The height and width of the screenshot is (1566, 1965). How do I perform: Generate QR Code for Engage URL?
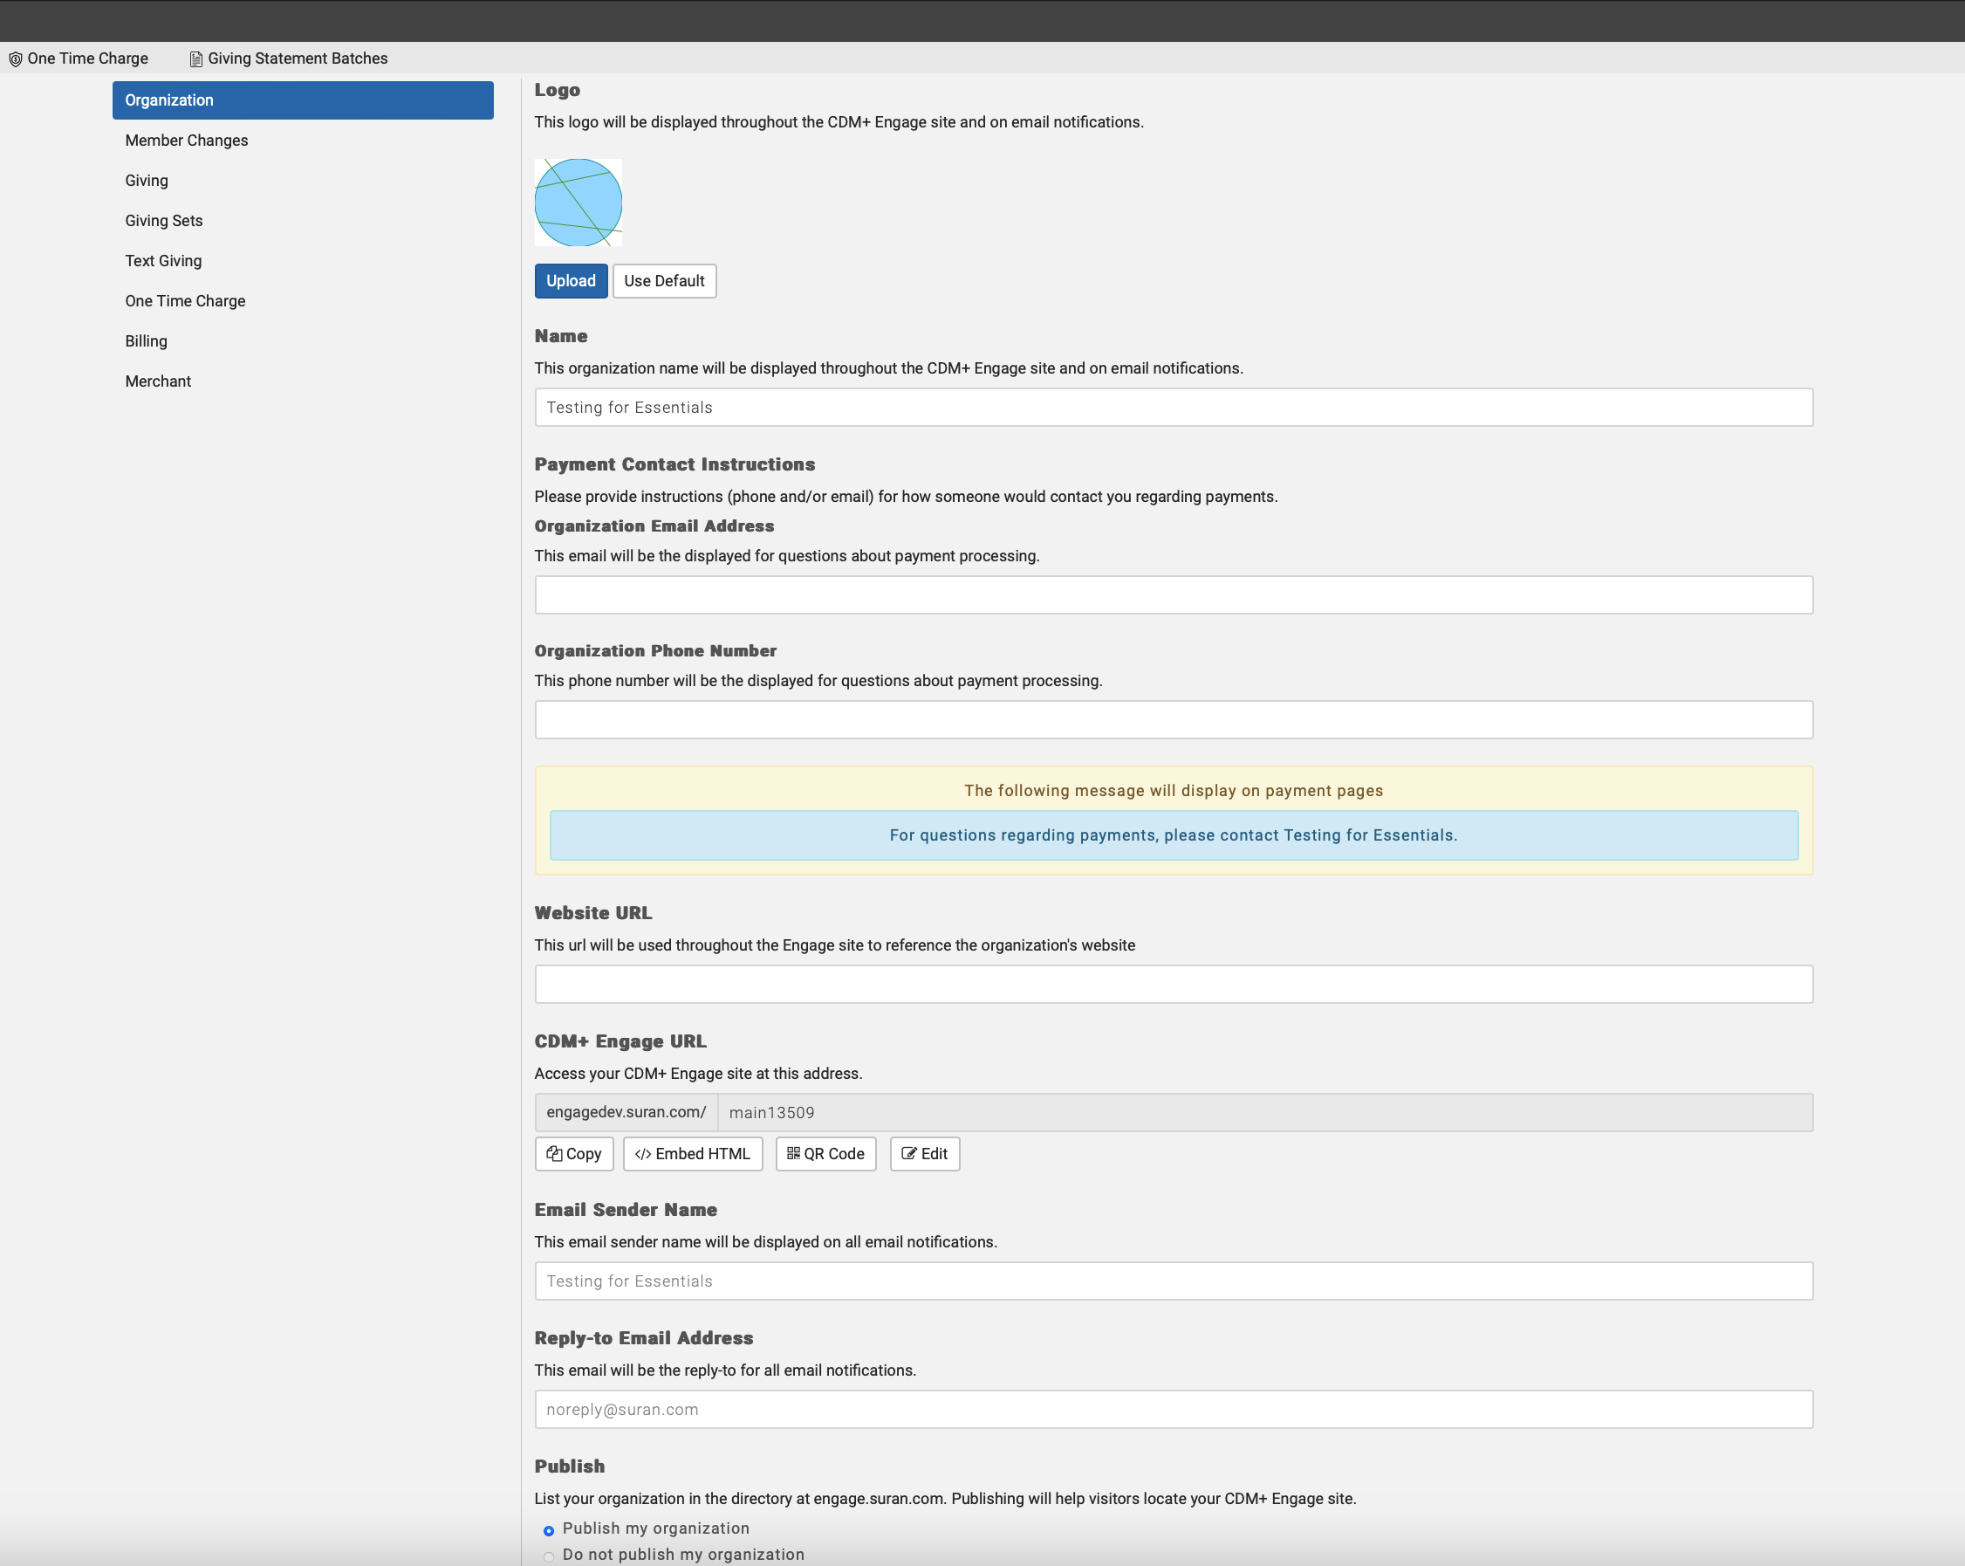(825, 1153)
